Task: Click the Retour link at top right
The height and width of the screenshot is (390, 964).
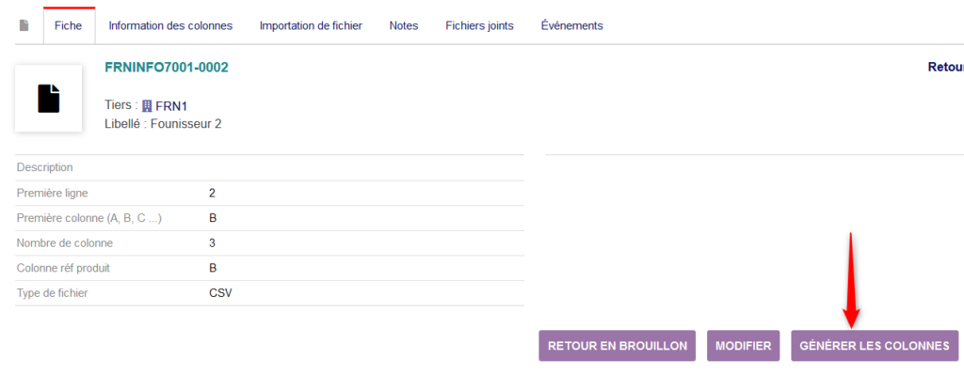Action: tap(945, 68)
